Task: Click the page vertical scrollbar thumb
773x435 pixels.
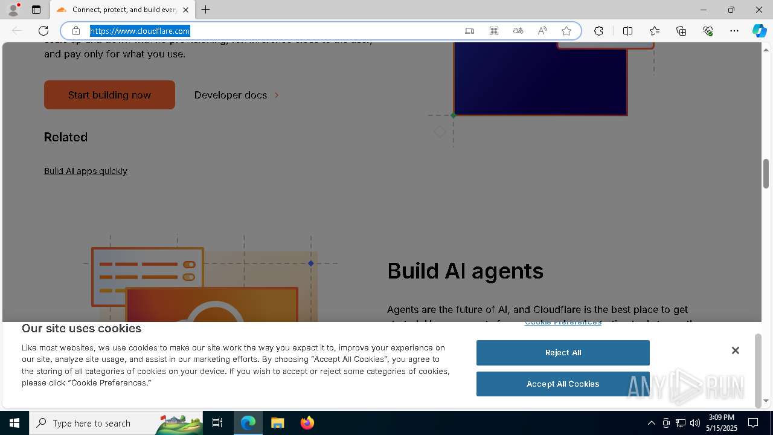Action: click(766, 174)
